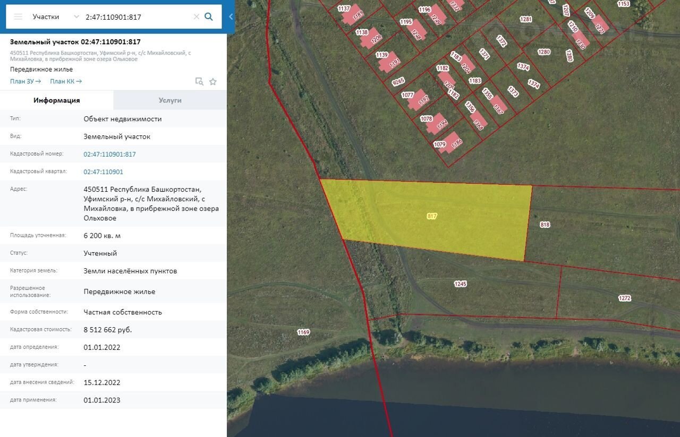Click the zoom-to-object icon beside star
Screen dimensions: 680x437
coord(199,81)
